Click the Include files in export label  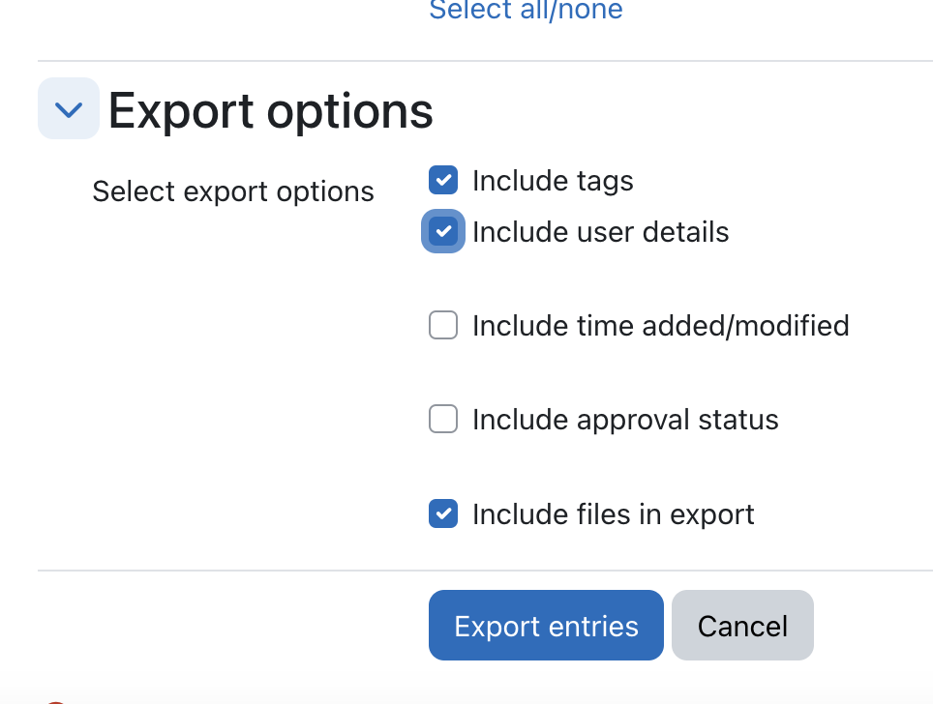click(x=614, y=514)
